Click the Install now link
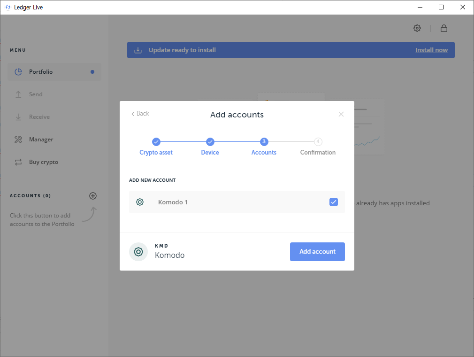The width and height of the screenshot is (474, 357). pyautogui.click(x=431, y=50)
